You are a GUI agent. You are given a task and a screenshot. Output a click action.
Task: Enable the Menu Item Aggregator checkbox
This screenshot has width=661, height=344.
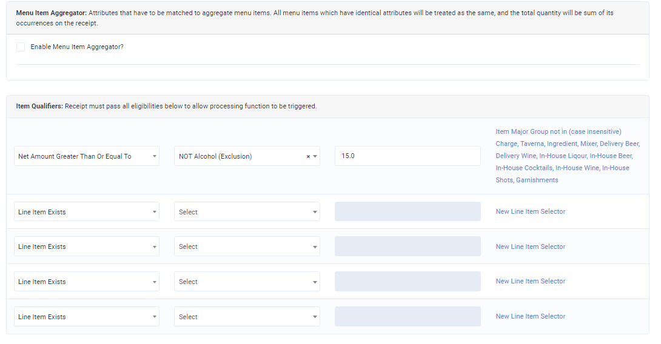[21, 47]
